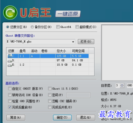Enable the 超级模式(I) checkbox
This screenshot has width=133, height=123.
(77, 27)
